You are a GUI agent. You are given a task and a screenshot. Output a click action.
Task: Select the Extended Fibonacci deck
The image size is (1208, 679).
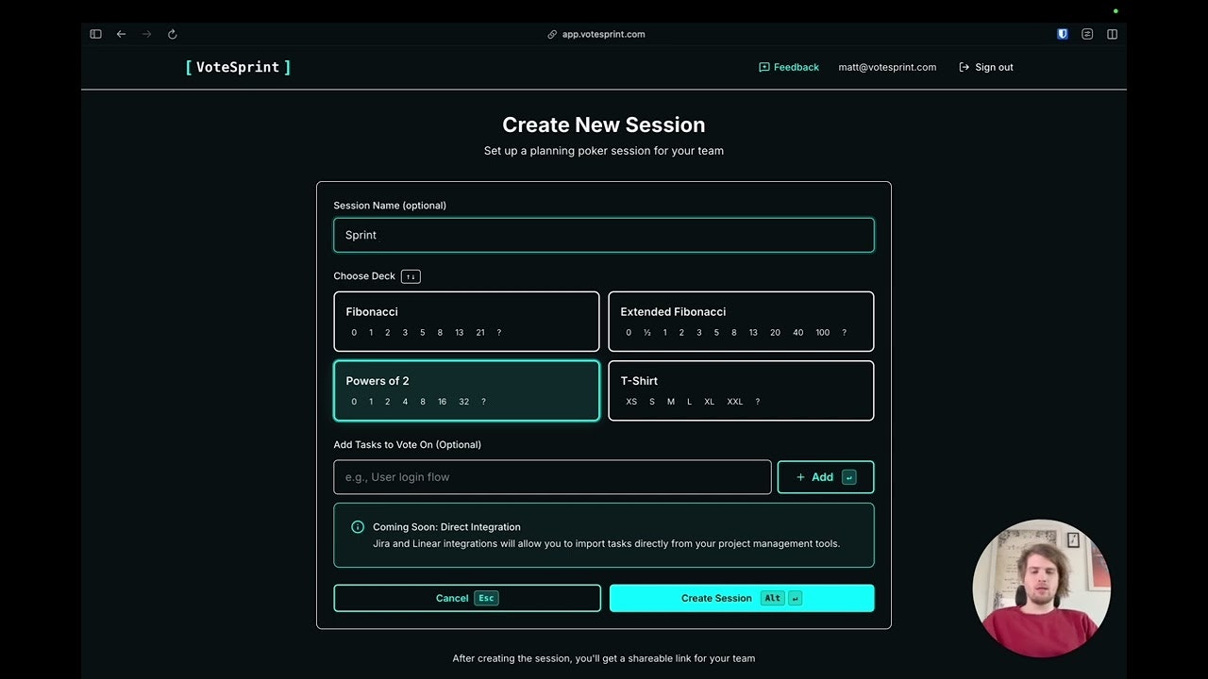741,321
